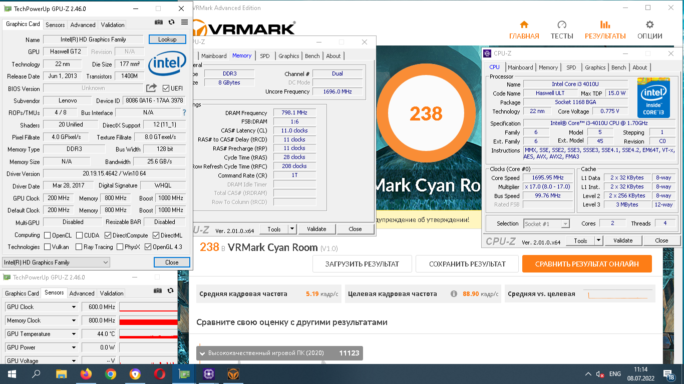Open SPD tab in CPU-Z Memory window

click(264, 56)
